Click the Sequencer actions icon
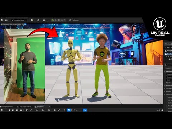This screenshot has height=129, width=172. click(27, 110)
